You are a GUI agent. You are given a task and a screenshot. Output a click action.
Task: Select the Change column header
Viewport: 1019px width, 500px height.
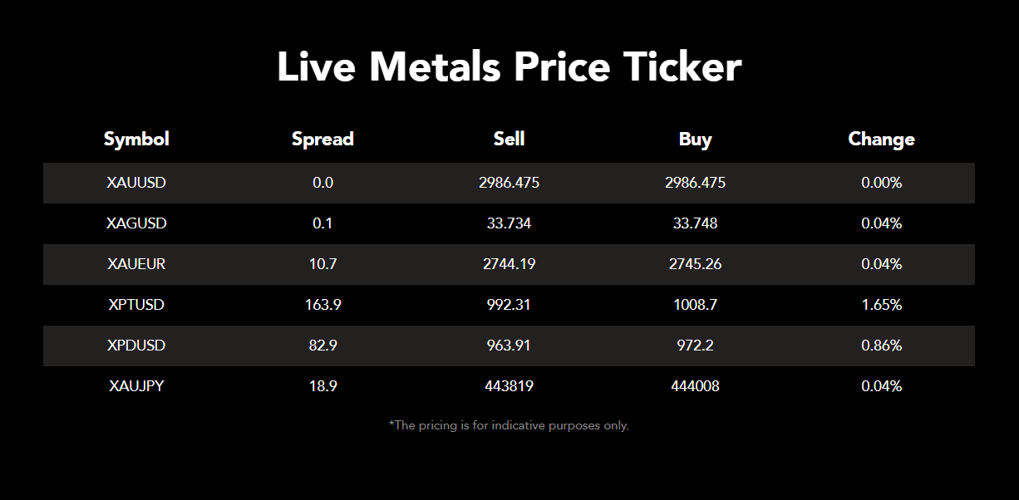click(881, 140)
